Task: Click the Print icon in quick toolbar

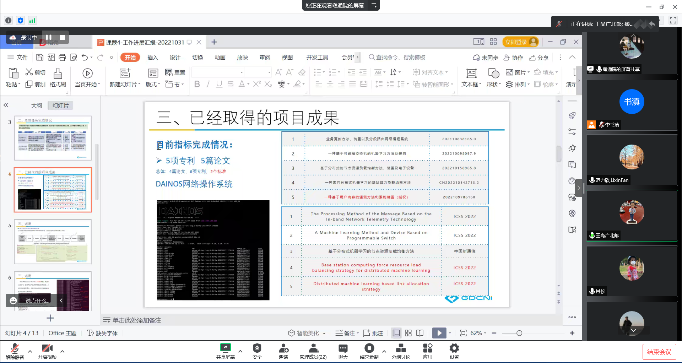Action: point(63,58)
